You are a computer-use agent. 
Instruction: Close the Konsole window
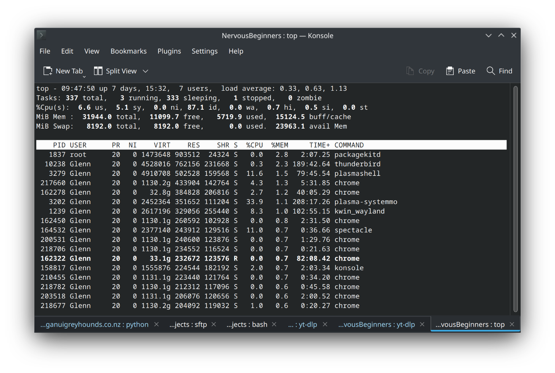coord(514,35)
